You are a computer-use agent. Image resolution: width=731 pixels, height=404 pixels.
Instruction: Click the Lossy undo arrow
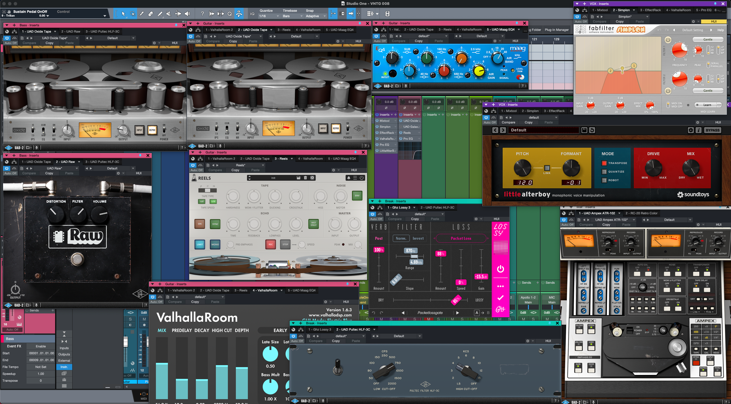pyautogui.click(x=373, y=313)
